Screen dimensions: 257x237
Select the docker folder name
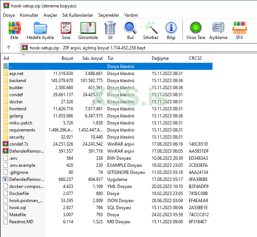point(16,101)
